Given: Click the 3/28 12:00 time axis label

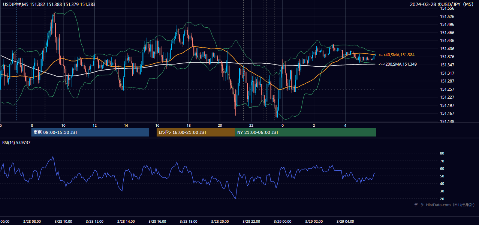Looking at the screenshot, I should (94, 222).
